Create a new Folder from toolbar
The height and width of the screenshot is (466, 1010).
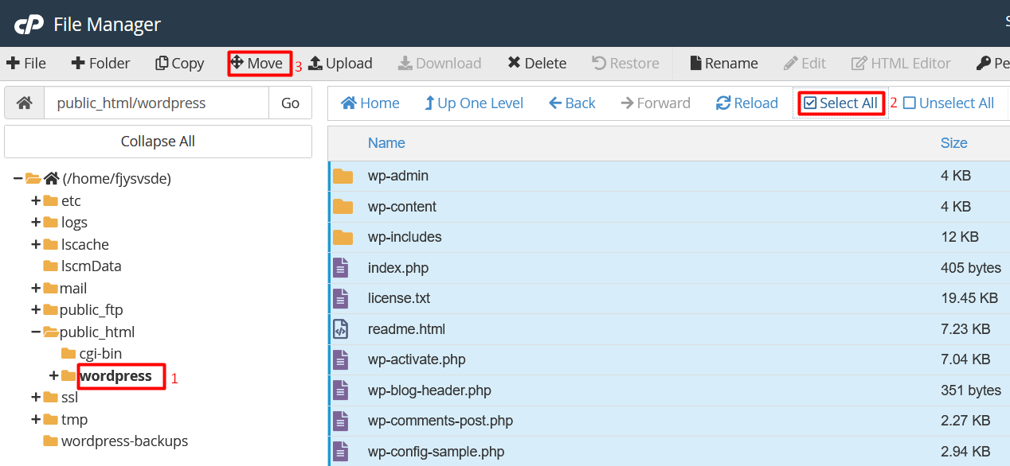(100, 64)
